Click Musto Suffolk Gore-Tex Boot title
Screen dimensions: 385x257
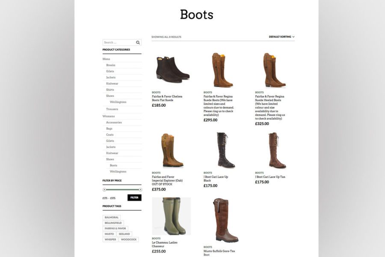click(x=219, y=253)
